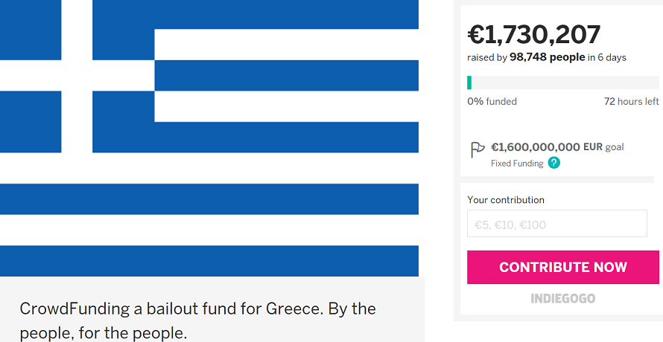Click the 0% funded label
This screenshot has width=663, height=342.
pyautogui.click(x=492, y=101)
